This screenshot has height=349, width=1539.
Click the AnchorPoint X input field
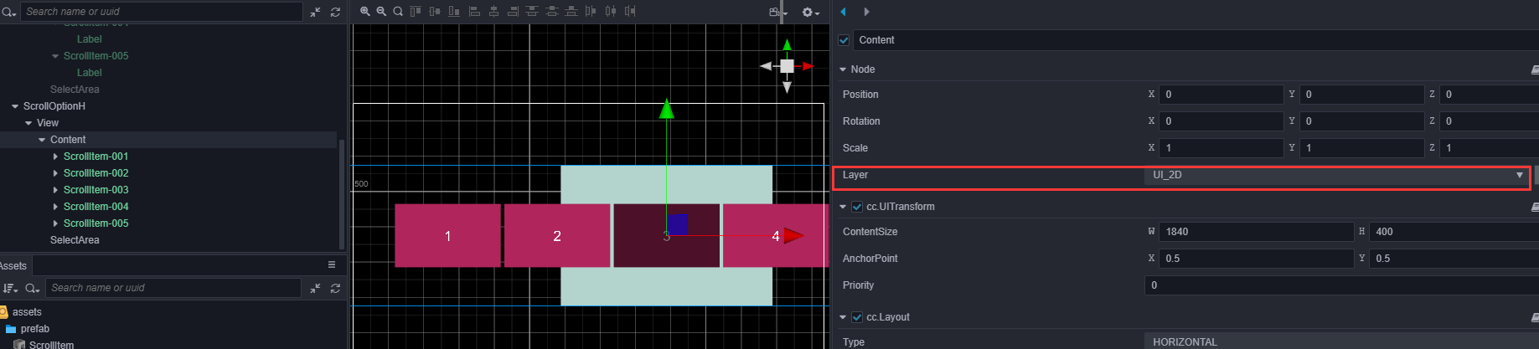pyautogui.click(x=1257, y=259)
